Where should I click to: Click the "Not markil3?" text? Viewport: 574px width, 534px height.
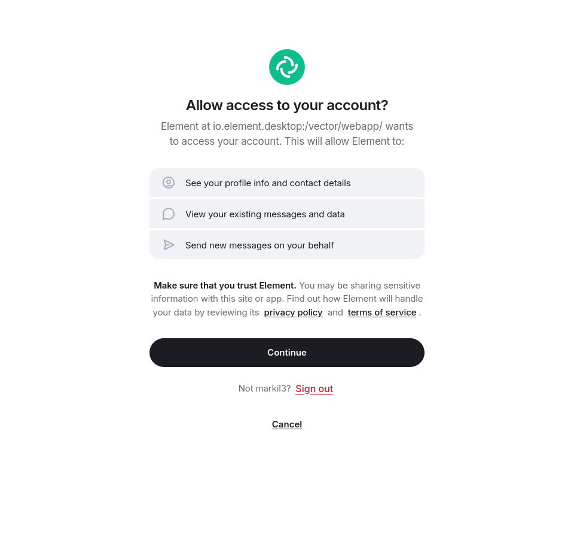[264, 389]
